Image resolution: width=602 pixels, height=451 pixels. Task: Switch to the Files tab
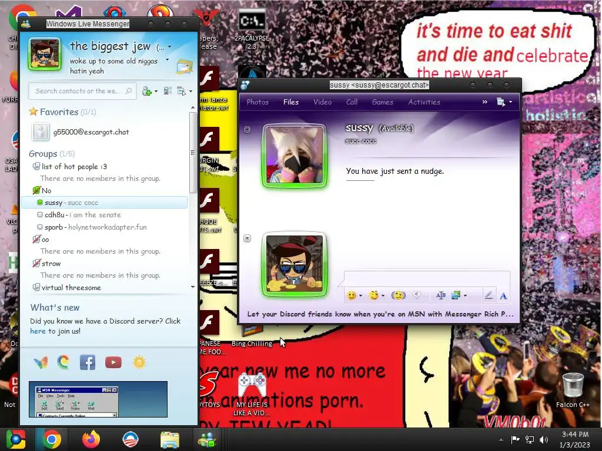(x=290, y=102)
